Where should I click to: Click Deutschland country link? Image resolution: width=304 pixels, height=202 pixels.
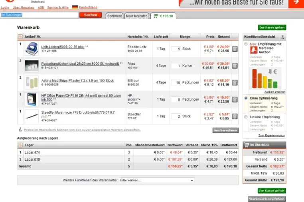[x=88, y=7]
